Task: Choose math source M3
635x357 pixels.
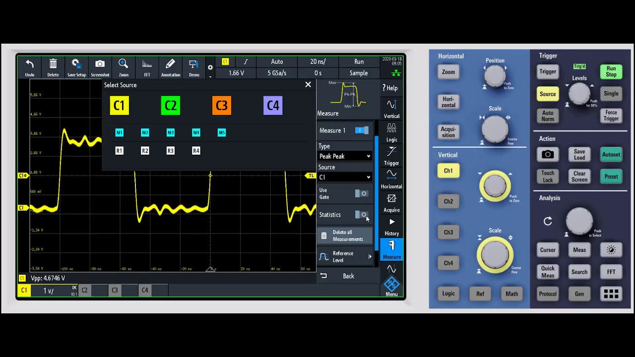Action: coord(171,132)
